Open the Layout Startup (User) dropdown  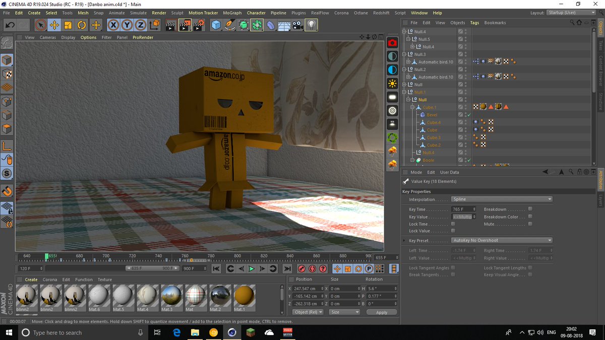[571, 13]
